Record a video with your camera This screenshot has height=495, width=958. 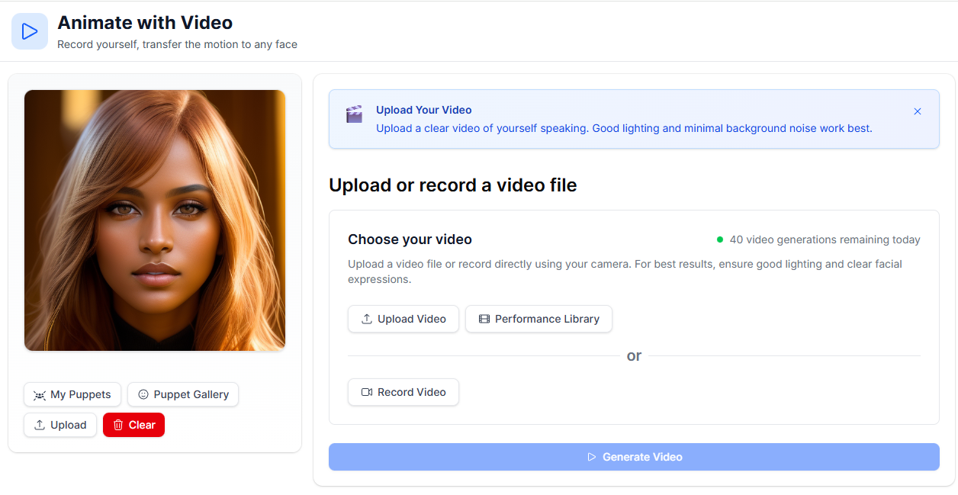[x=403, y=391]
